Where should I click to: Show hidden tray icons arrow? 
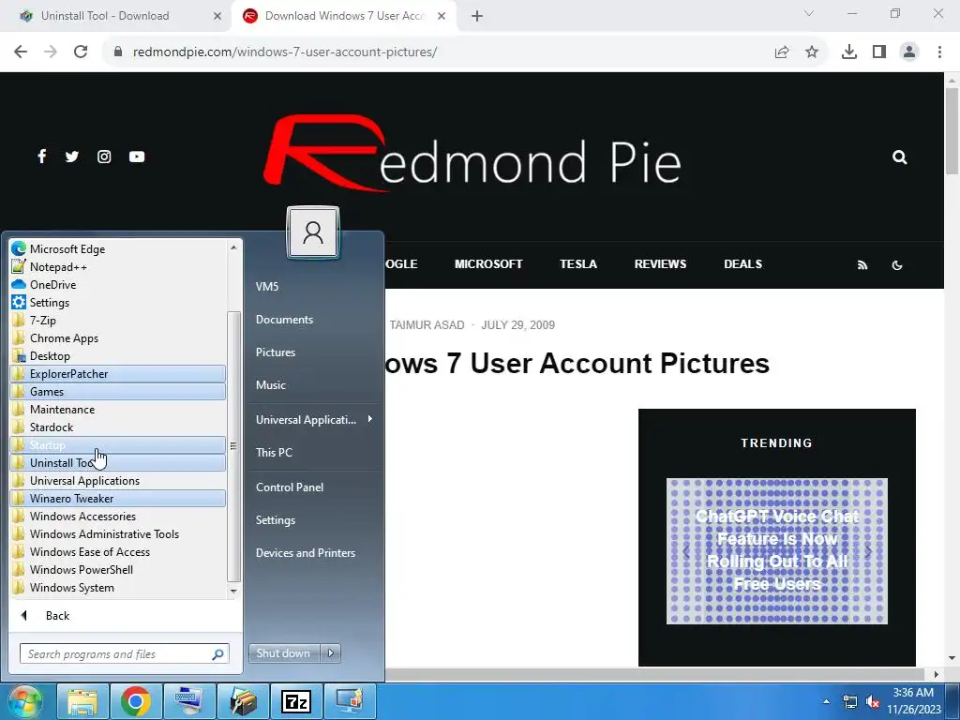tap(827, 701)
